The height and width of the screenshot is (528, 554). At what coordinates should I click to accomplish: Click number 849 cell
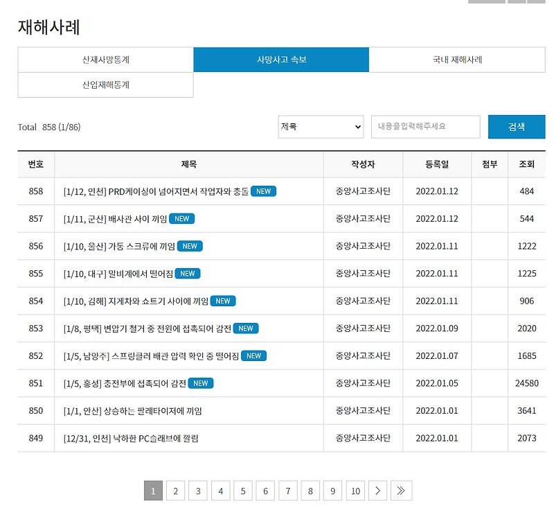pyautogui.click(x=36, y=438)
